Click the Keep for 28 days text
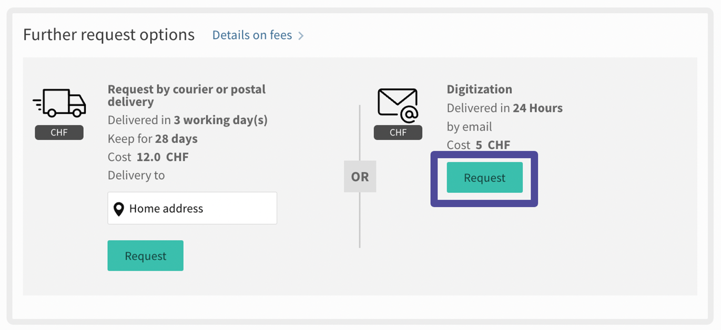 point(153,139)
